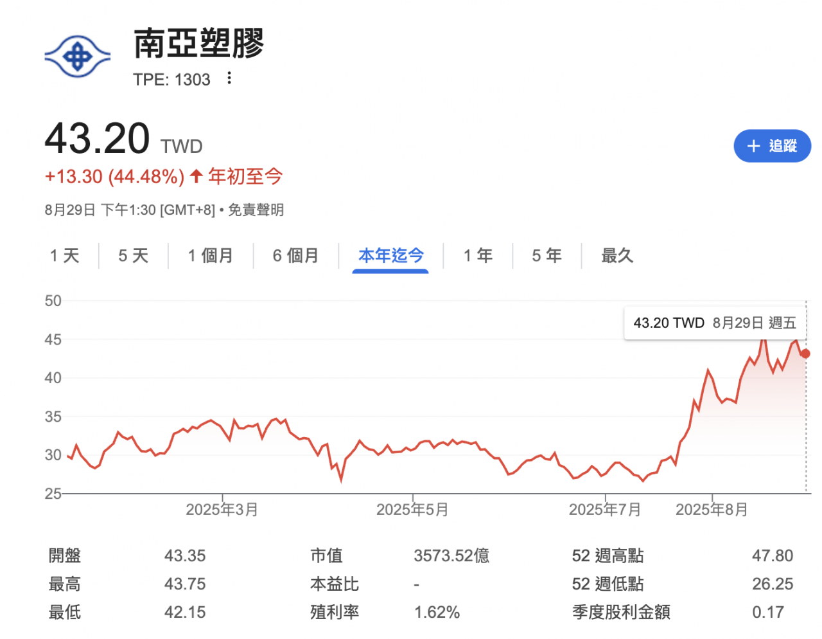Click the Nan Ya Plastics company logo
This screenshot has width=822, height=639.
(x=77, y=57)
